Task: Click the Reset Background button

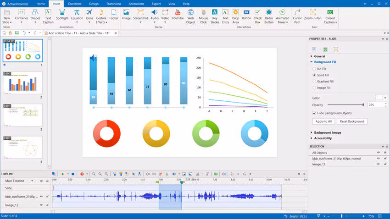Action: point(352,121)
